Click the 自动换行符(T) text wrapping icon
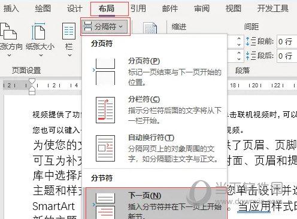The width and height of the screenshot is (297, 219). [x=105, y=148]
